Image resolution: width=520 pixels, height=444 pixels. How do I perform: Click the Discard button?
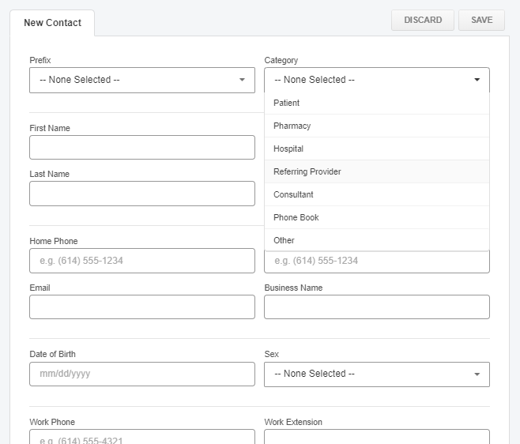pos(423,20)
